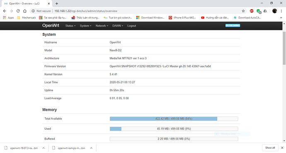This screenshot has height=153, width=286.
Task: Open the Chrome three-dot menu
Action: click(281, 11)
